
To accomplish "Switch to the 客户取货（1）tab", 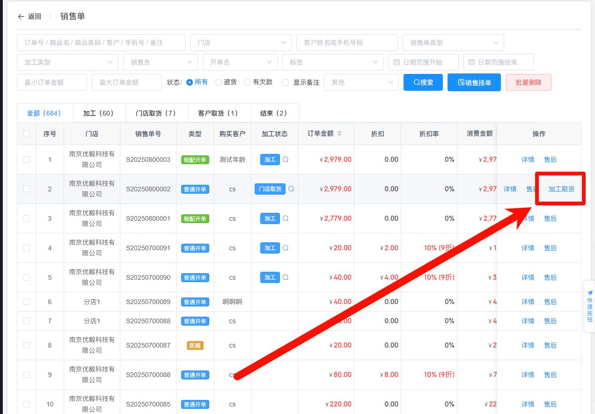I will [x=218, y=113].
